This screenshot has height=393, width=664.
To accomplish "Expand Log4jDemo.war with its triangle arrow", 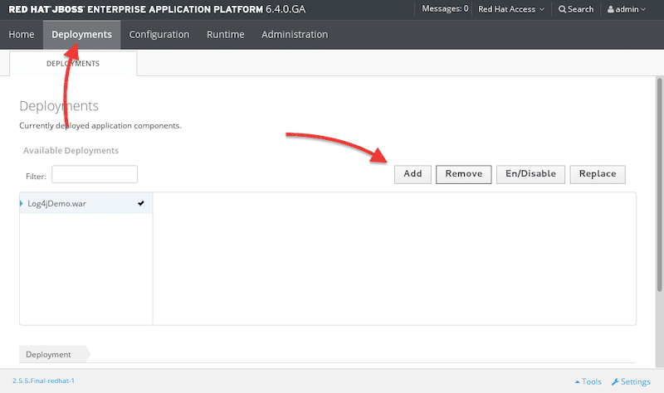I will 22,203.
